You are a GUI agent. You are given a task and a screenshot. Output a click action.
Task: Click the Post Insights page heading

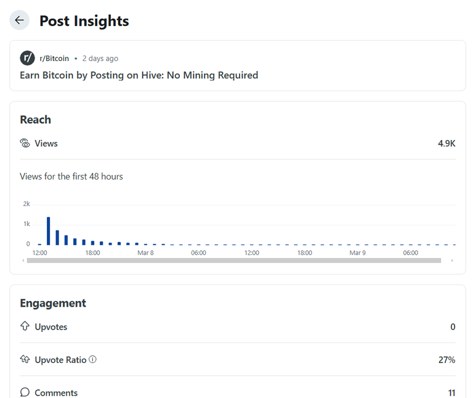click(x=84, y=21)
